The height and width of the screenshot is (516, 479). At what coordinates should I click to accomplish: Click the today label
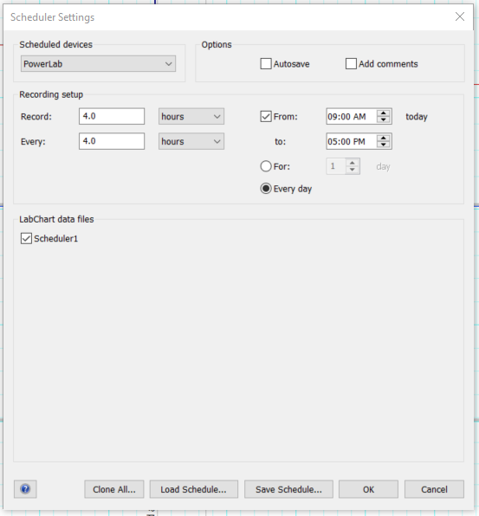(417, 117)
